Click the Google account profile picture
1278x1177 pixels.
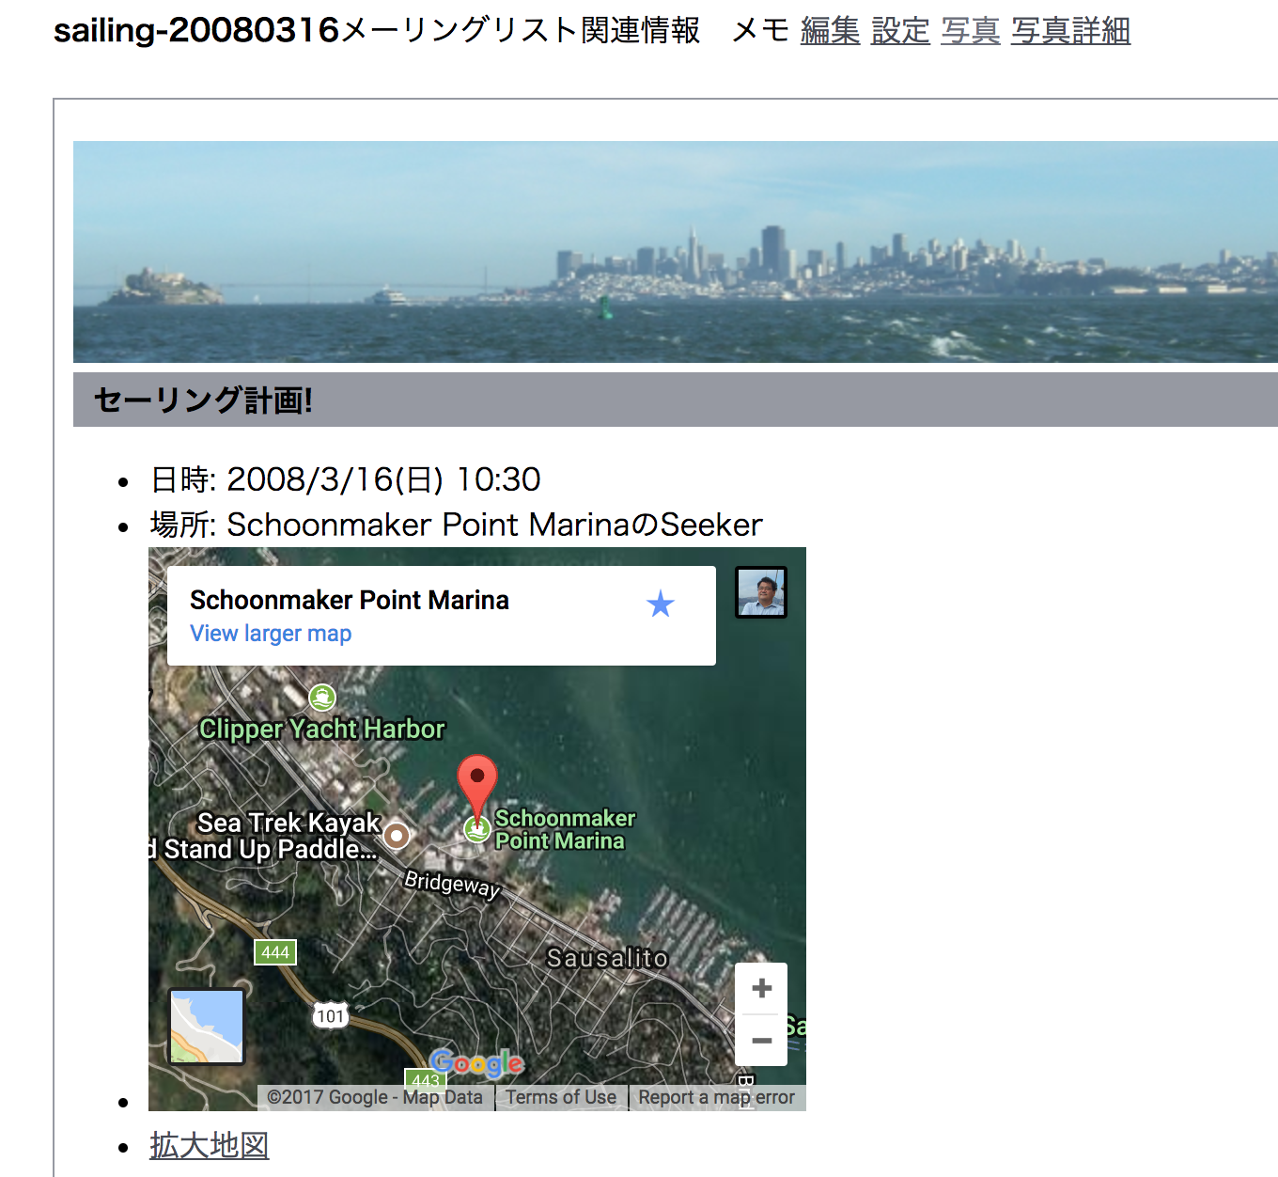click(x=760, y=592)
